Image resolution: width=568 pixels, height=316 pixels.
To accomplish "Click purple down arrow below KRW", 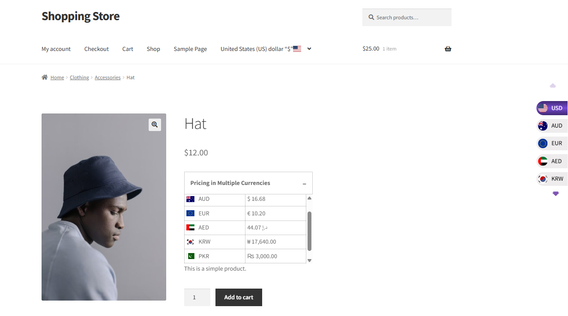I will 556,194.
